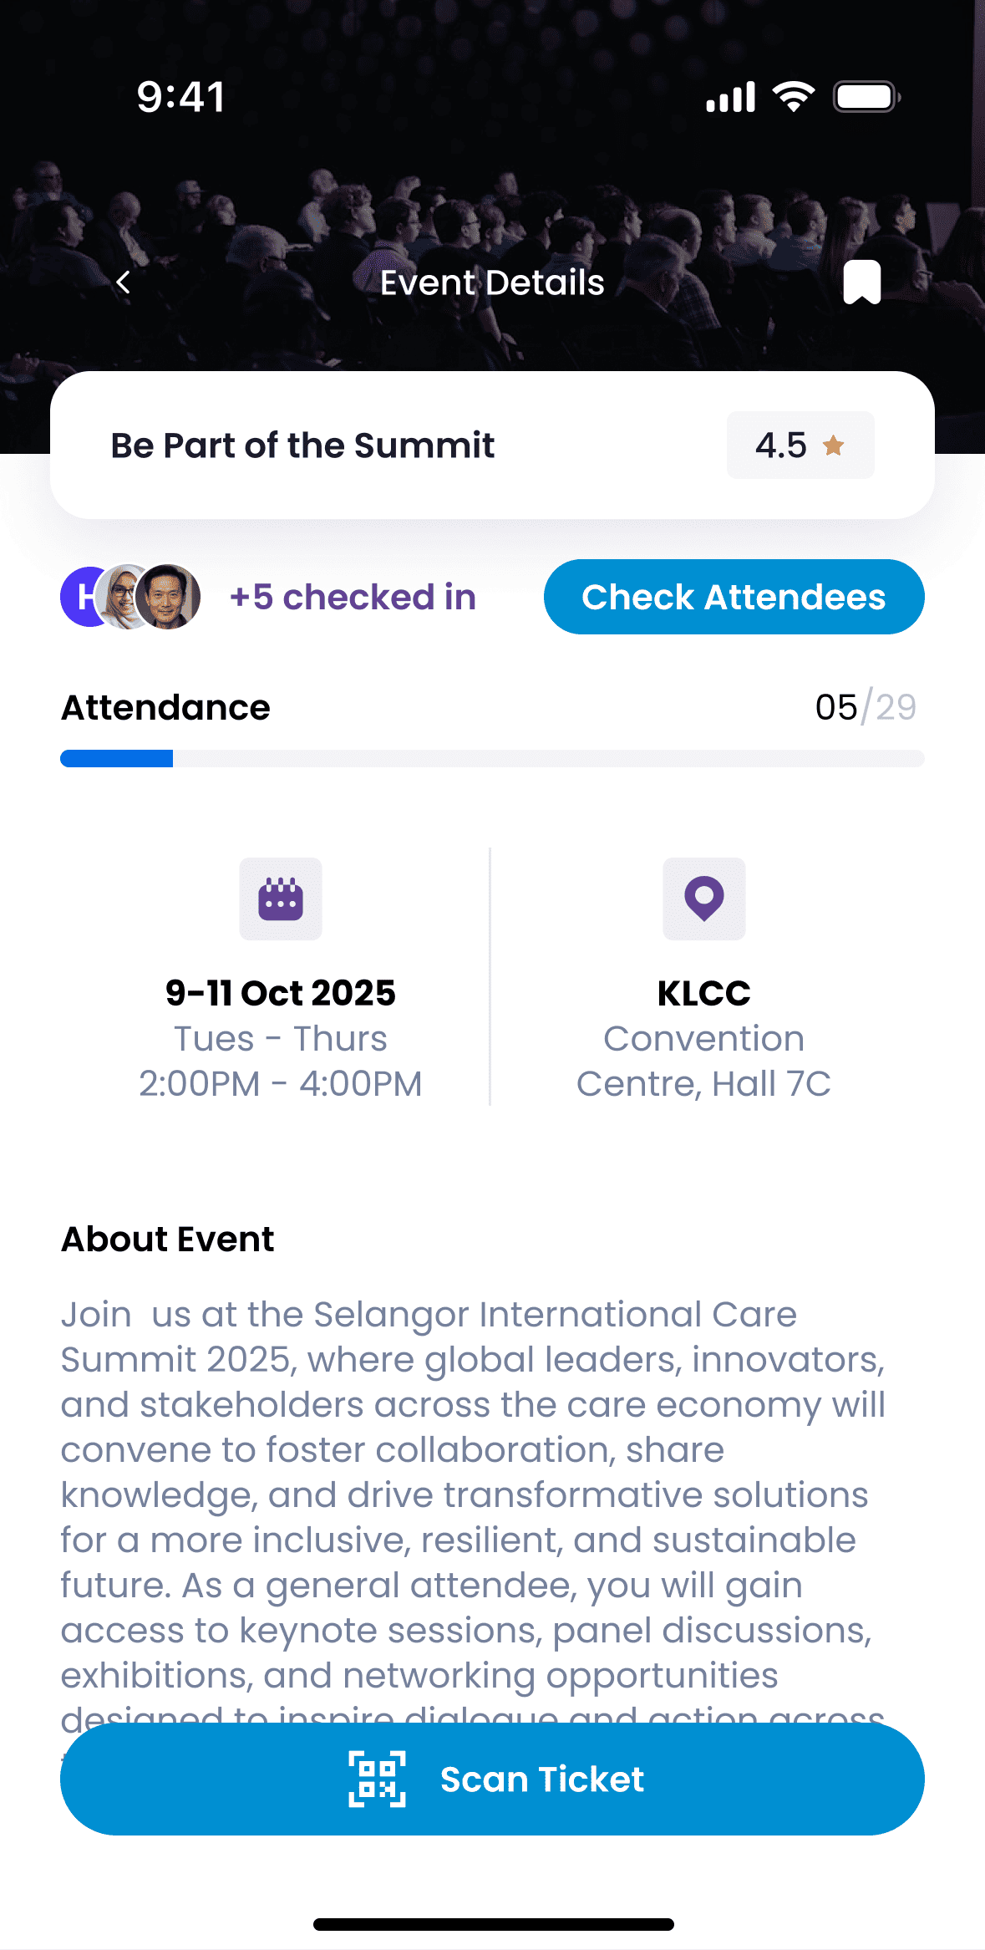This screenshot has width=985, height=1950.
Task: Tap the back chevron to return
Action: [123, 282]
